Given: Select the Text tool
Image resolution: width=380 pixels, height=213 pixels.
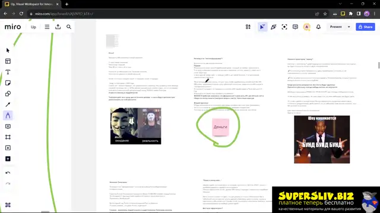Looking at the screenshot, I should pos(8,72).
